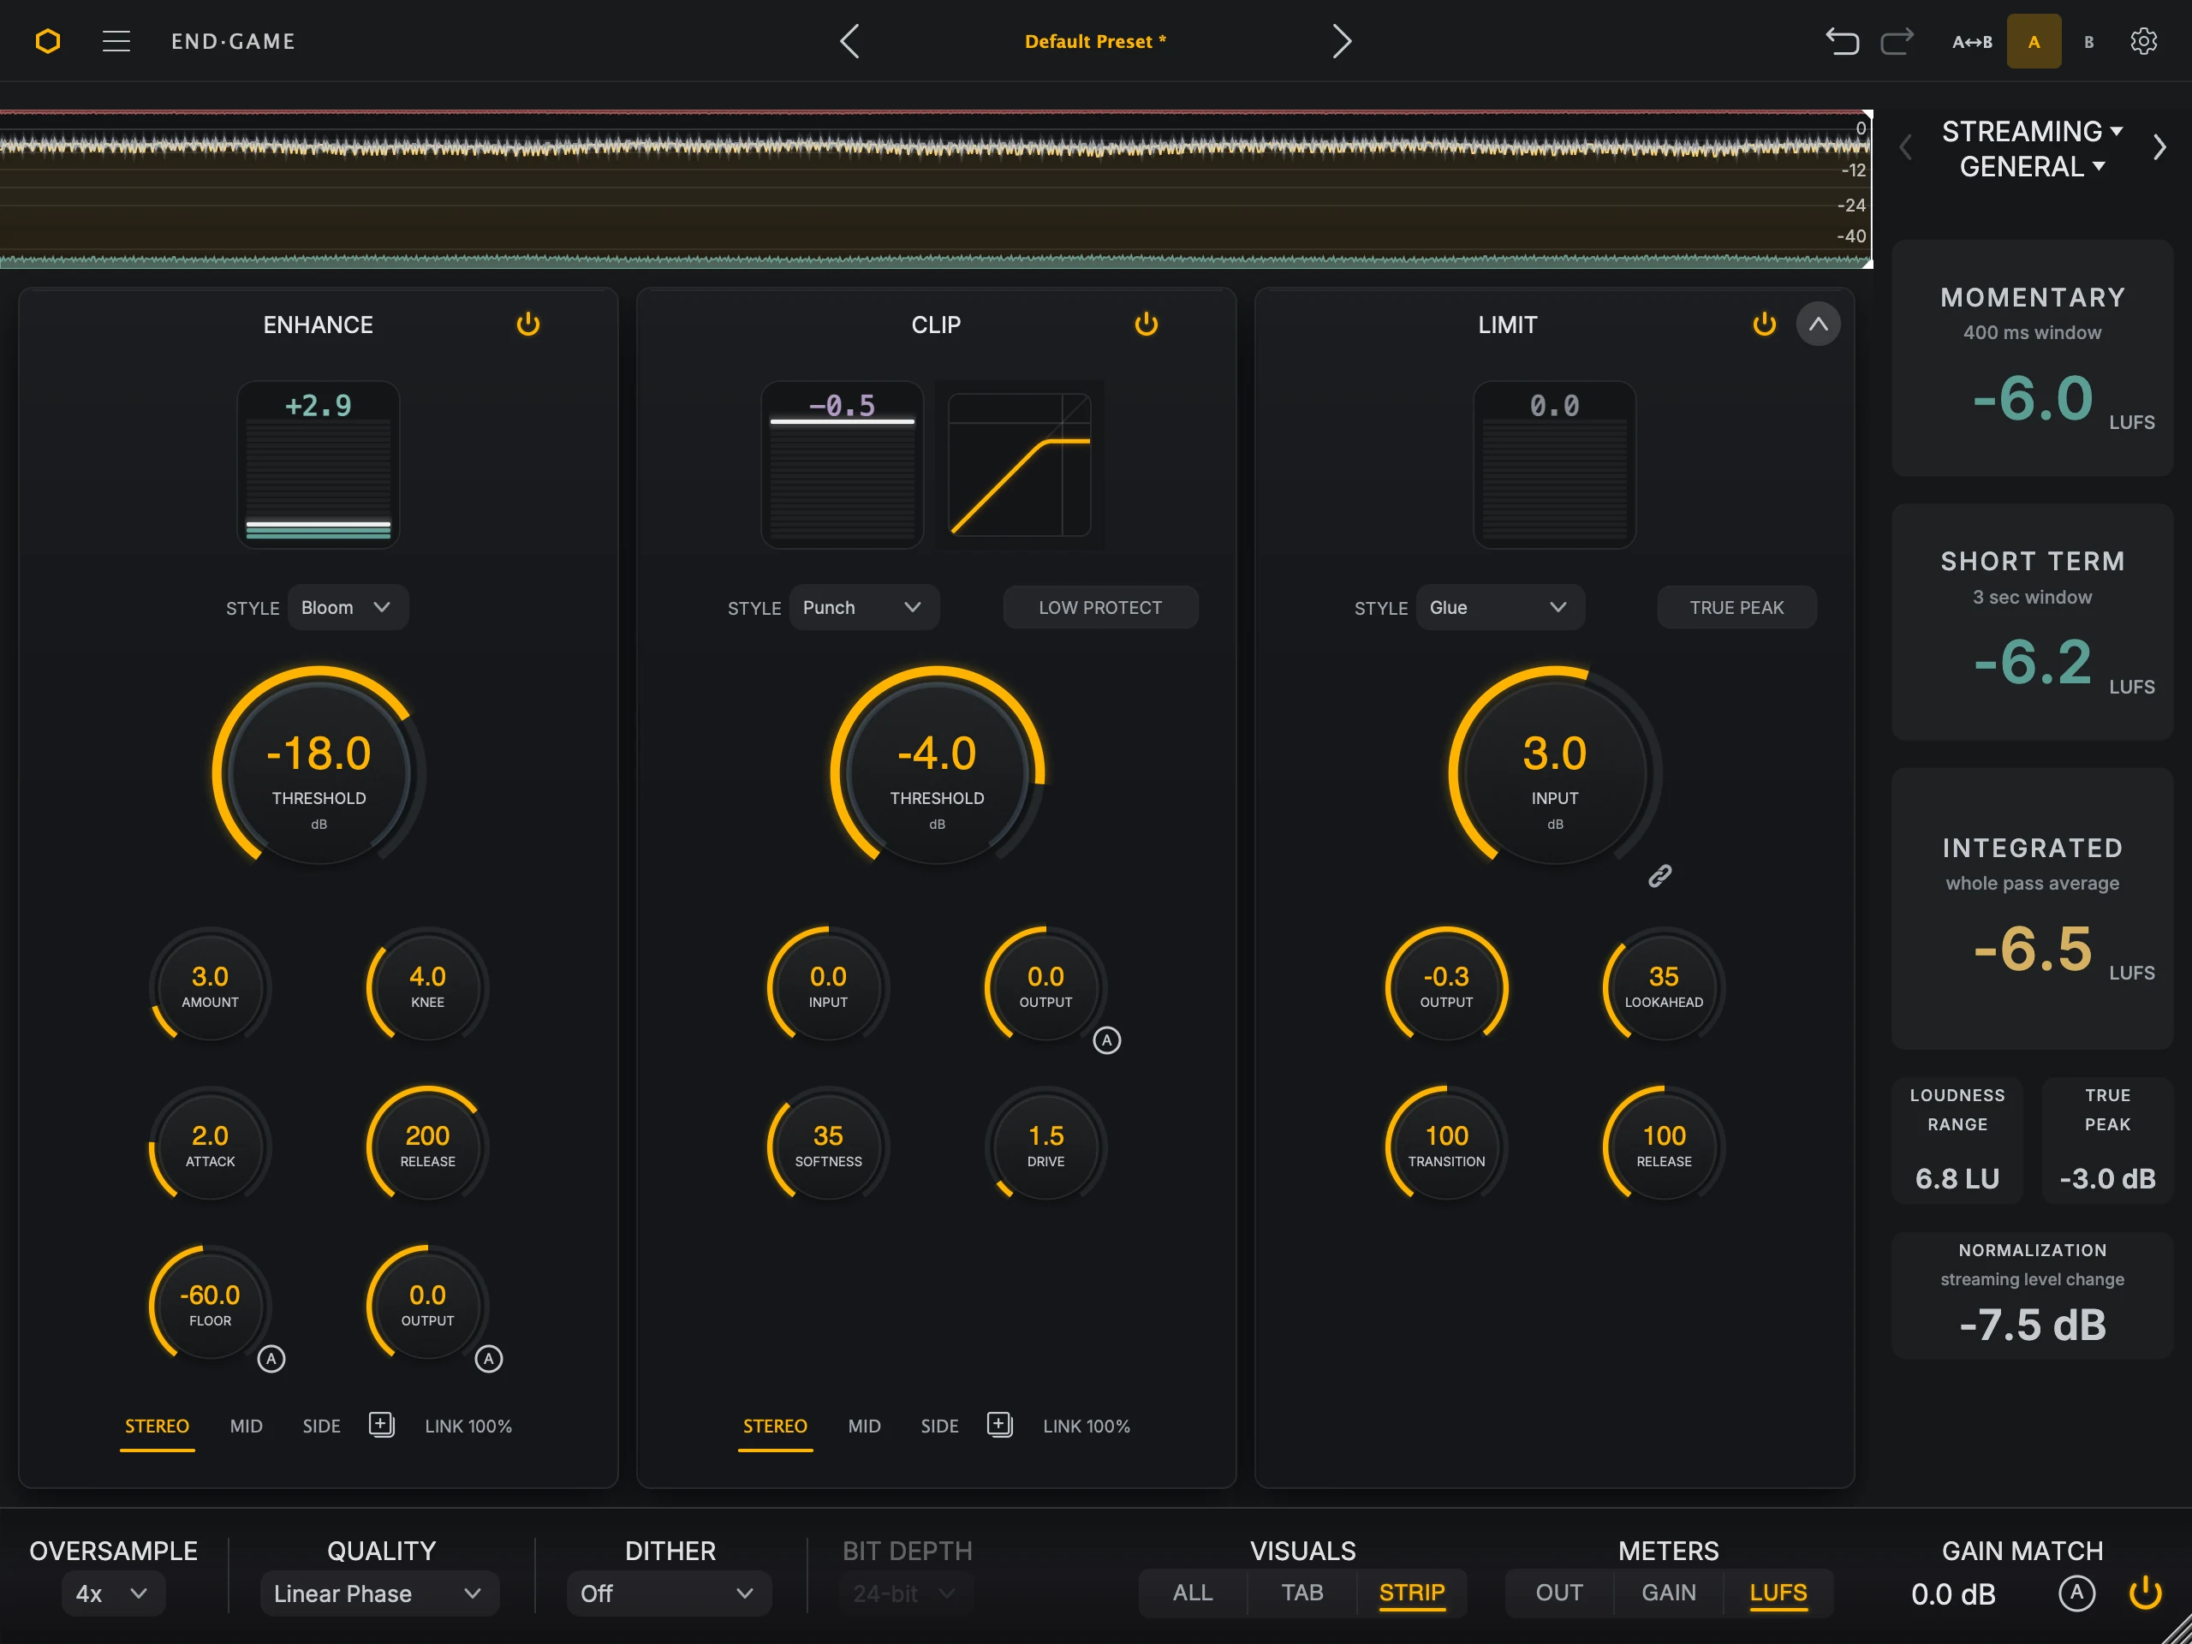Open the settings gear

[2143, 42]
